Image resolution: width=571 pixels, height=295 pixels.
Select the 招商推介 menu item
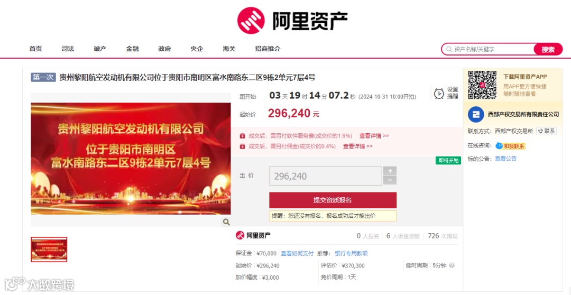click(x=268, y=49)
